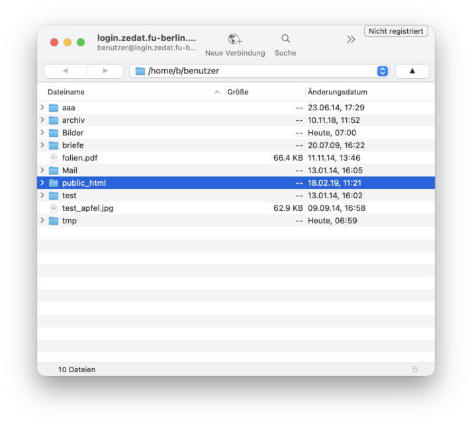Image resolution: width=472 pixels, height=425 pixels.
Task: Sort by Größe column header
Action: click(x=238, y=92)
